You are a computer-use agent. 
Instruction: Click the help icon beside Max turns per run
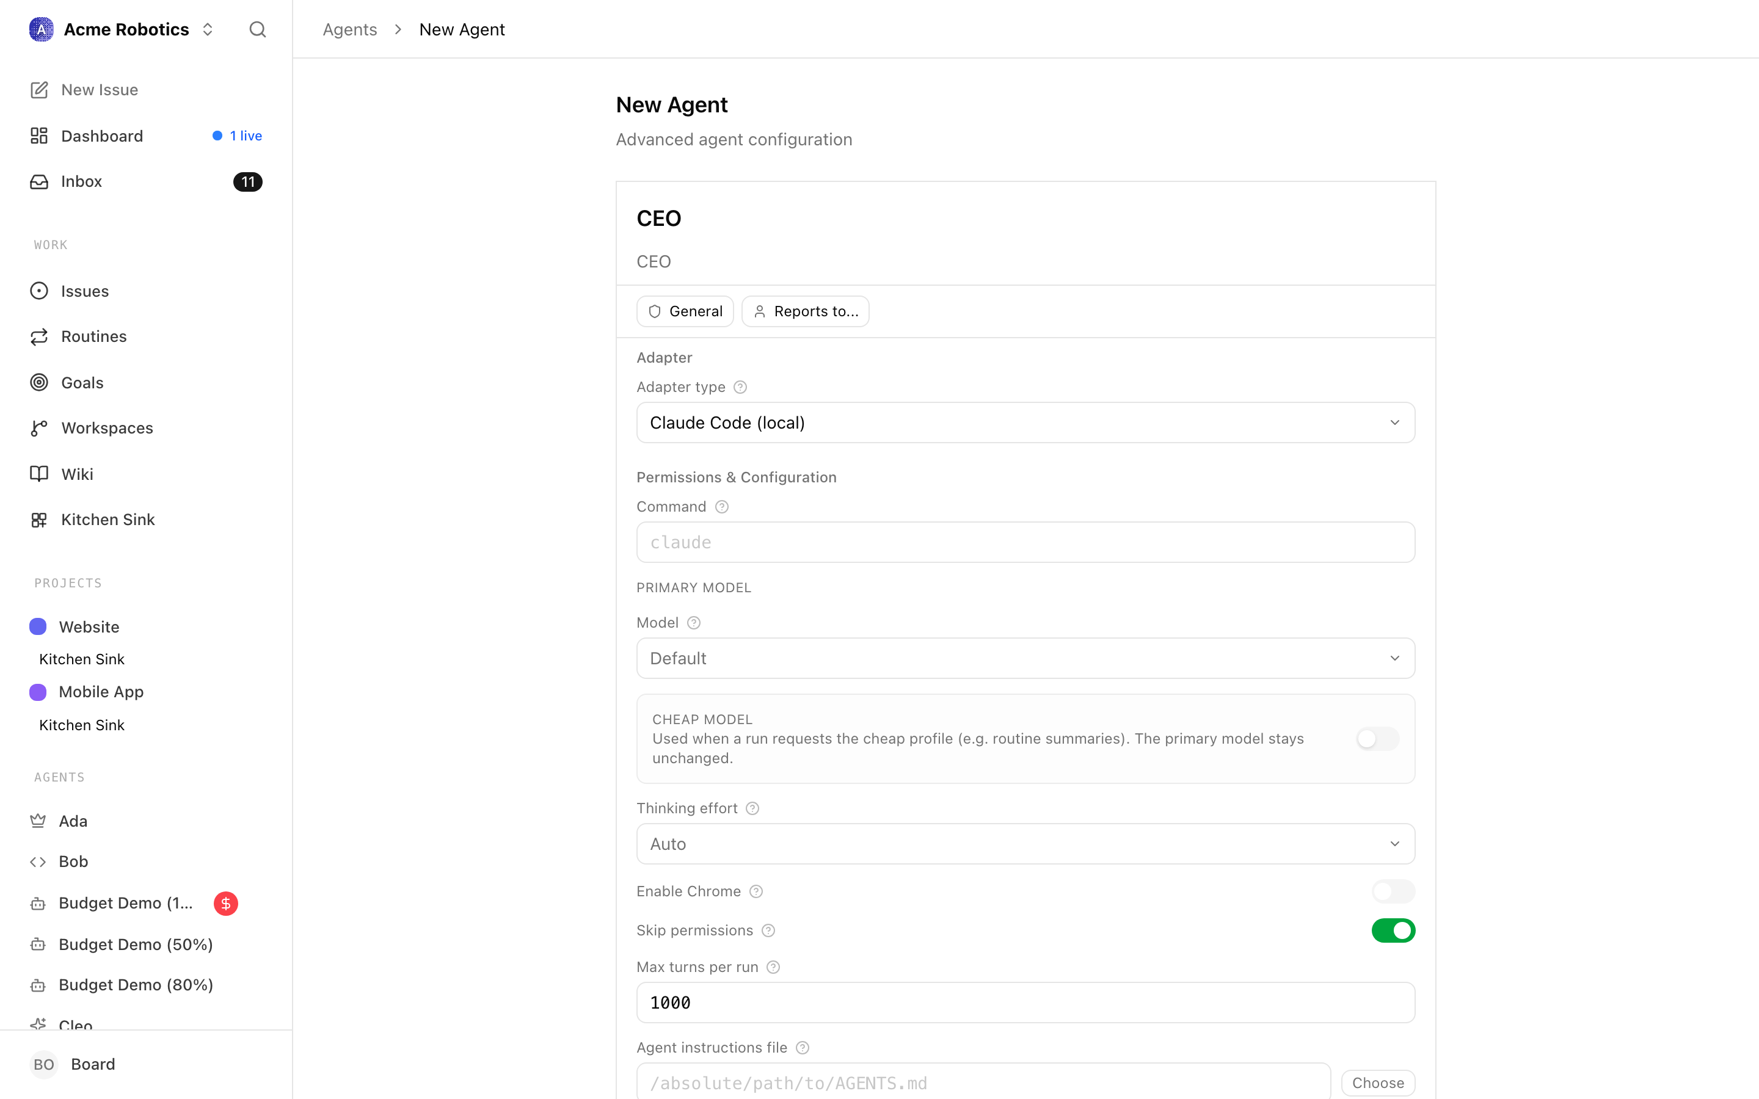(x=773, y=968)
